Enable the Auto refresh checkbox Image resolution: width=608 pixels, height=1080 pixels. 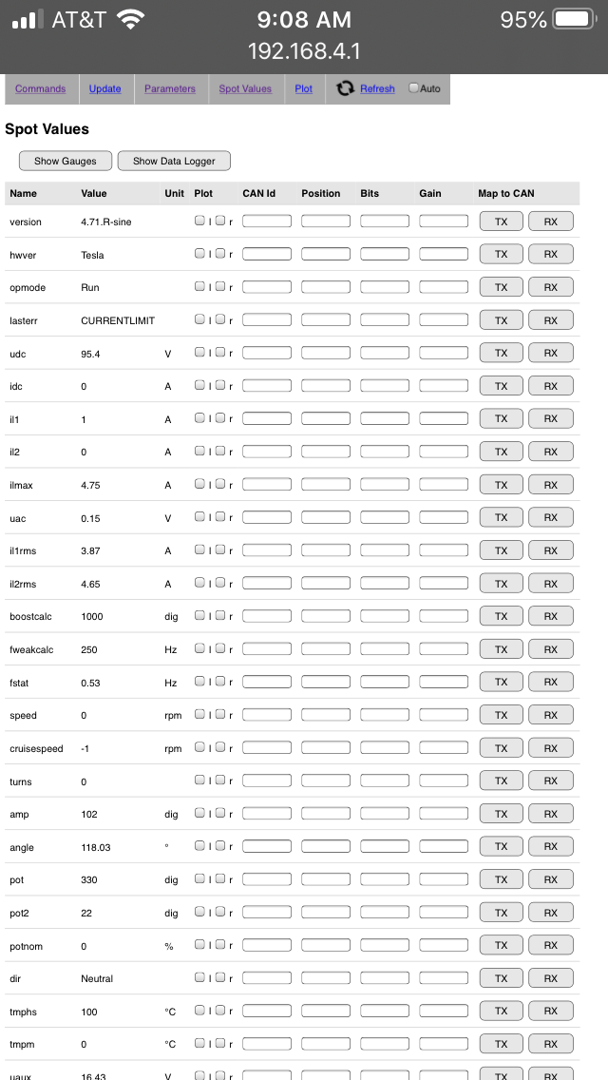point(413,87)
